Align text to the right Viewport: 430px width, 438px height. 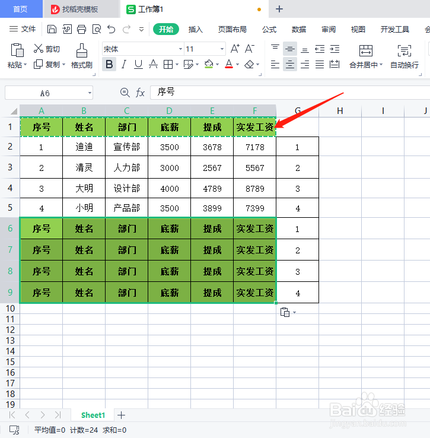pyautogui.click(x=305, y=65)
